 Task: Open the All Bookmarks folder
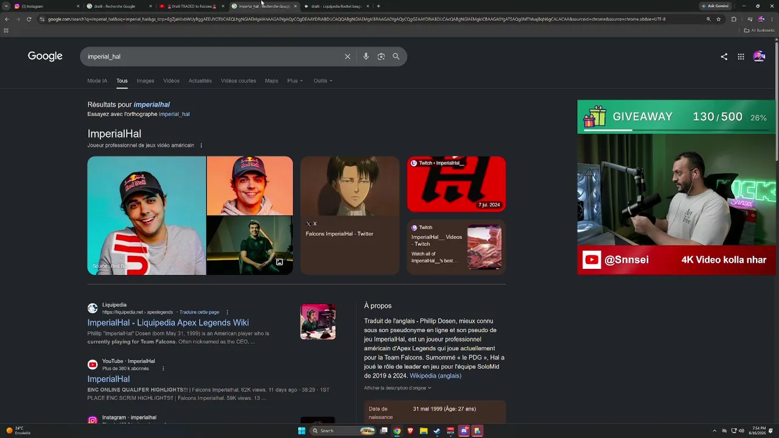(x=759, y=30)
